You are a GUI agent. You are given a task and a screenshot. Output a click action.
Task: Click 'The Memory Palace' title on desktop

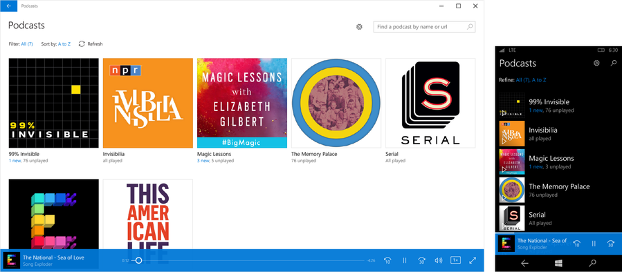tap(313, 154)
